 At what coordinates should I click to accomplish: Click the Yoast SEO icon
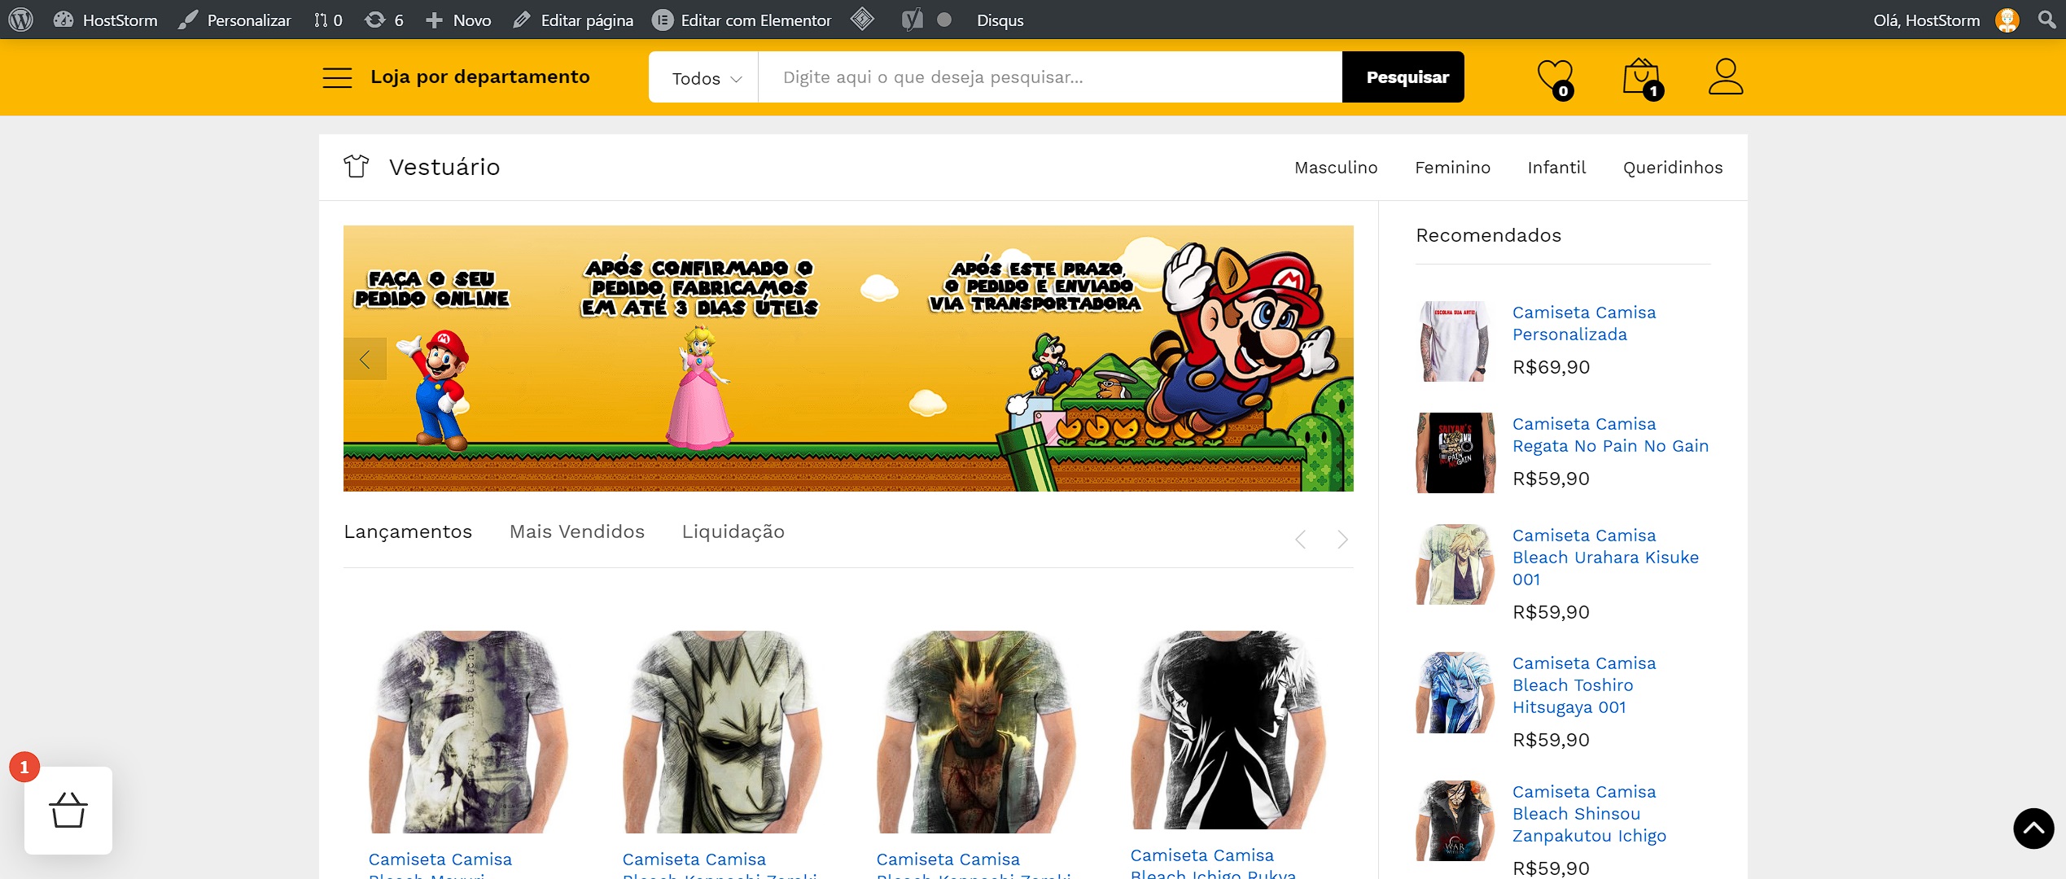(913, 20)
